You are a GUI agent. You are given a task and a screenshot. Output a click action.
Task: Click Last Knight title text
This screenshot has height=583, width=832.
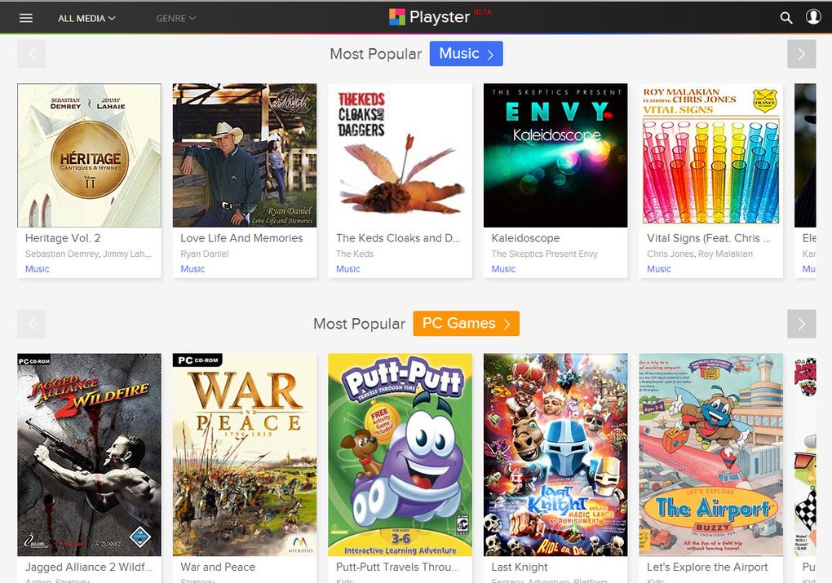[x=520, y=567]
